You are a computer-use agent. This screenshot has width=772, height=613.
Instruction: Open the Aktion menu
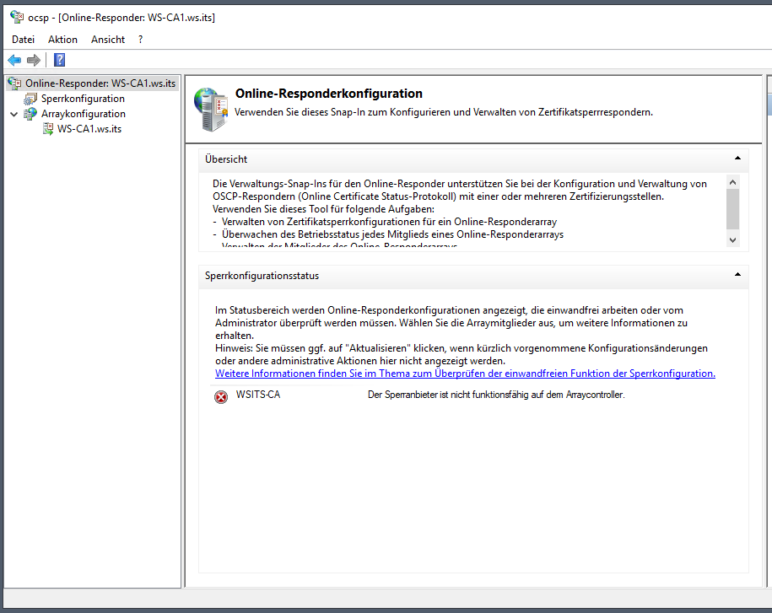(62, 40)
